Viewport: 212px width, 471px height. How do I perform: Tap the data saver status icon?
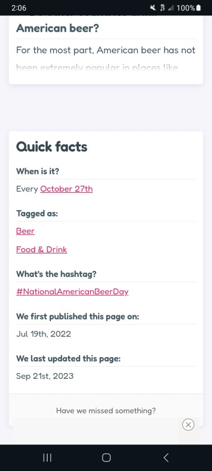point(162,8)
